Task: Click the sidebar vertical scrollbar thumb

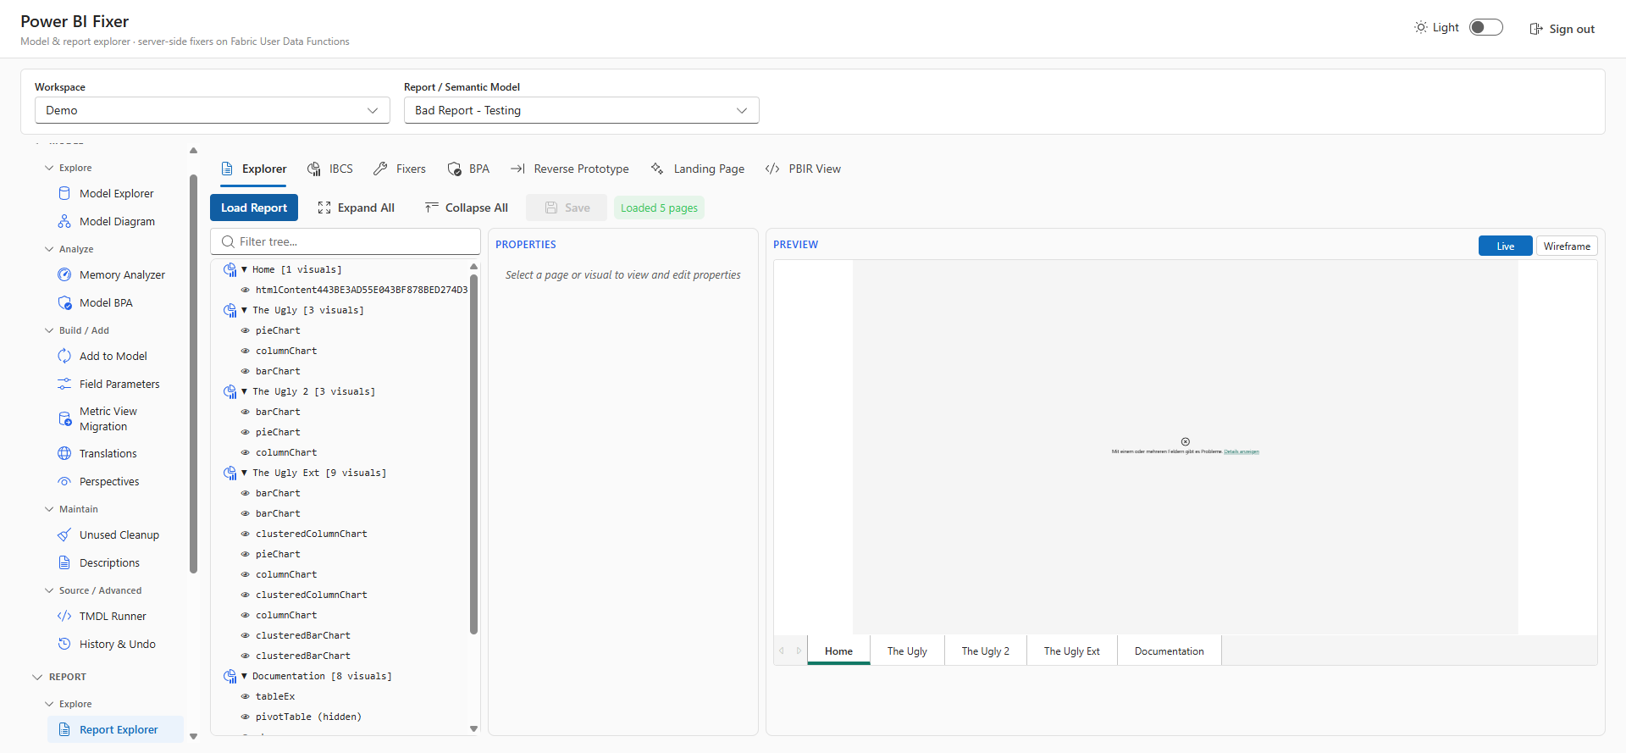Action: click(194, 374)
